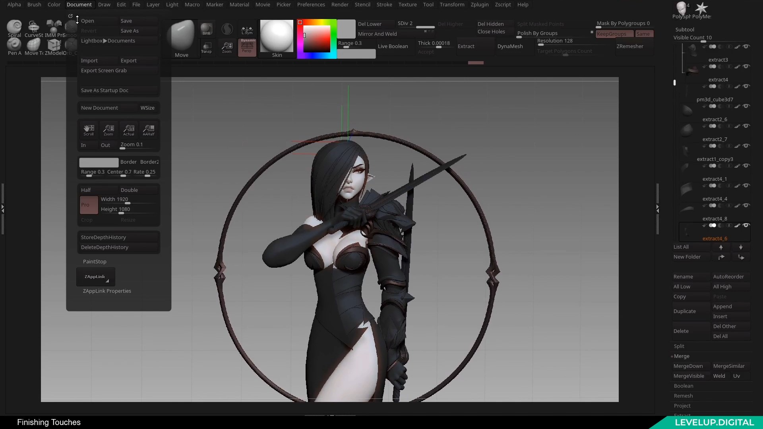Click the BPR render icon
763x429 pixels.
point(206,29)
